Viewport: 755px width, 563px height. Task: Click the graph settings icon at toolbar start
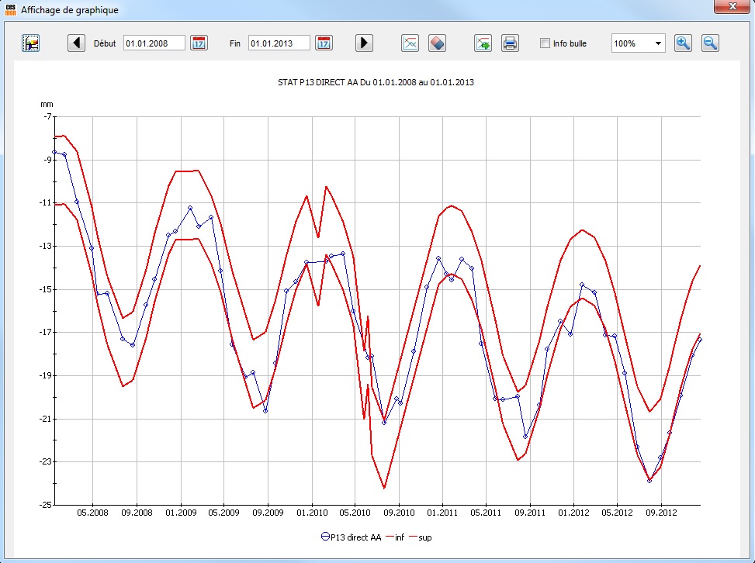click(x=31, y=43)
